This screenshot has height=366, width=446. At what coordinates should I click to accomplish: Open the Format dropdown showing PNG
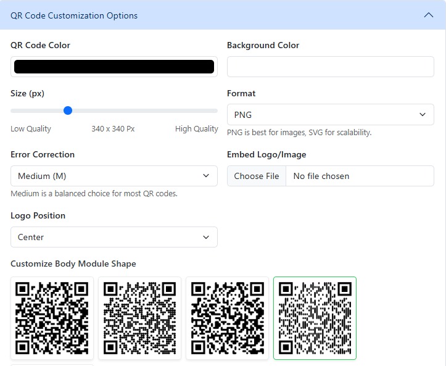tap(331, 114)
